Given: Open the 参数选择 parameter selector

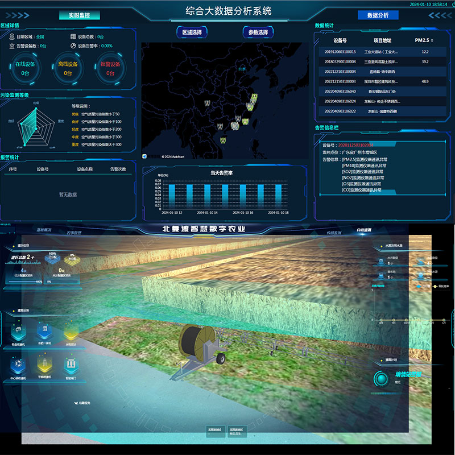Looking at the screenshot, I should (258, 32).
